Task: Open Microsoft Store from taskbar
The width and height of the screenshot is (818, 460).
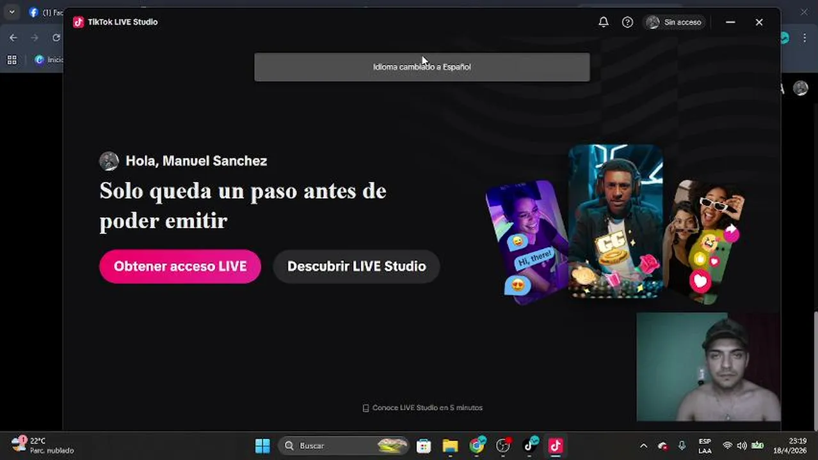Action: (424, 446)
